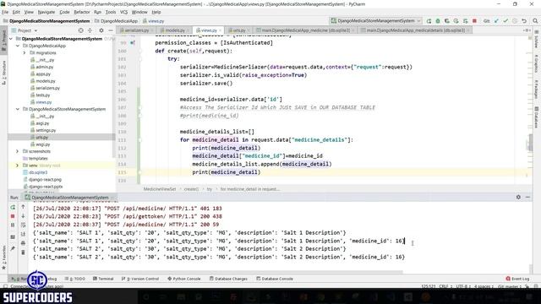The image size is (541, 304).
Task: Open the VCS menu
Action: pyautogui.click(x=123, y=12)
